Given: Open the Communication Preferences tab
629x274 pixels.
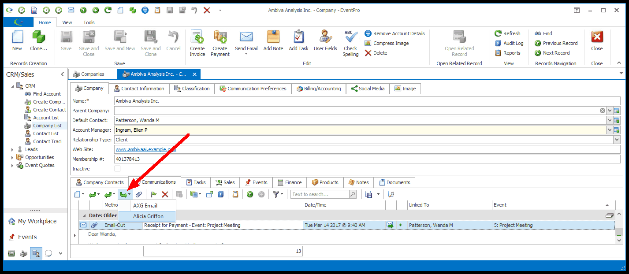Looking at the screenshot, I should (x=253, y=89).
